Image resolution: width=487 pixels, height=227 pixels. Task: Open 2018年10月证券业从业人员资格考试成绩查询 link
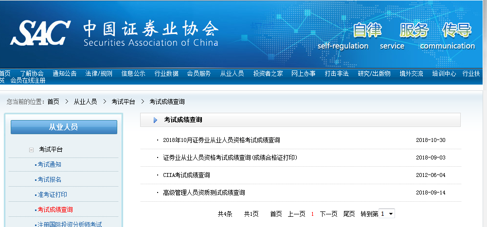221,140
